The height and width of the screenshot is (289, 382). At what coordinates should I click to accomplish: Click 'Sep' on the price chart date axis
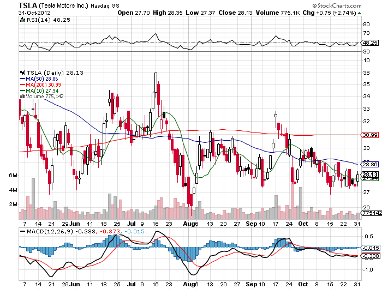point(251,224)
